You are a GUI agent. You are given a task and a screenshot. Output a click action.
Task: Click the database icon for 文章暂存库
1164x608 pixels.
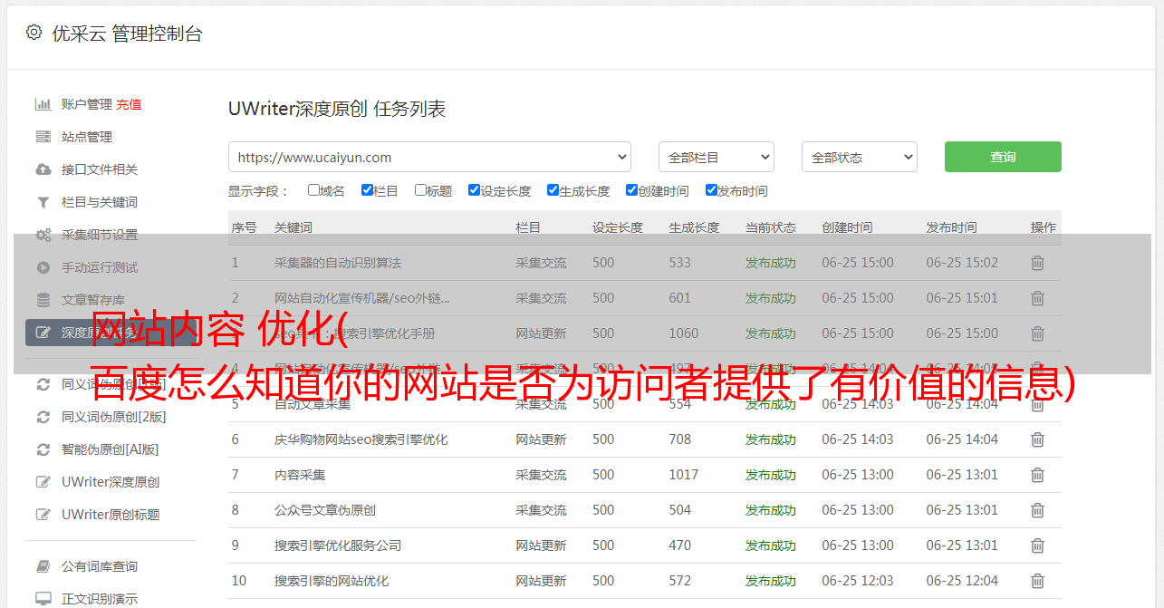(43, 300)
